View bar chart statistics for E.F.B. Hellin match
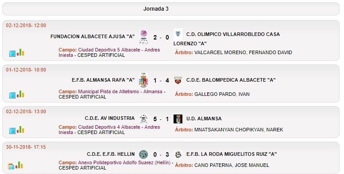The height and width of the screenshot is (174, 344). coord(19,165)
